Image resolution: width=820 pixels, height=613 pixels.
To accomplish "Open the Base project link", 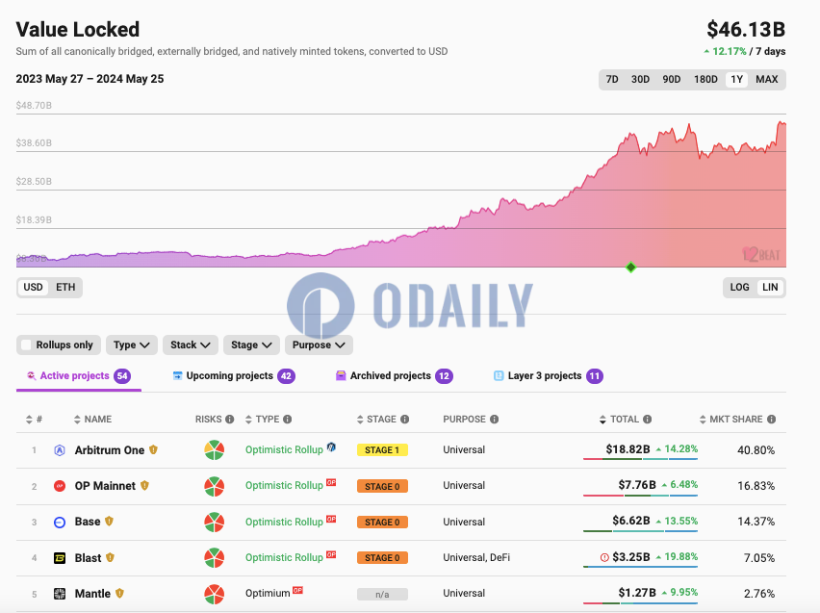I will (88, 522).
